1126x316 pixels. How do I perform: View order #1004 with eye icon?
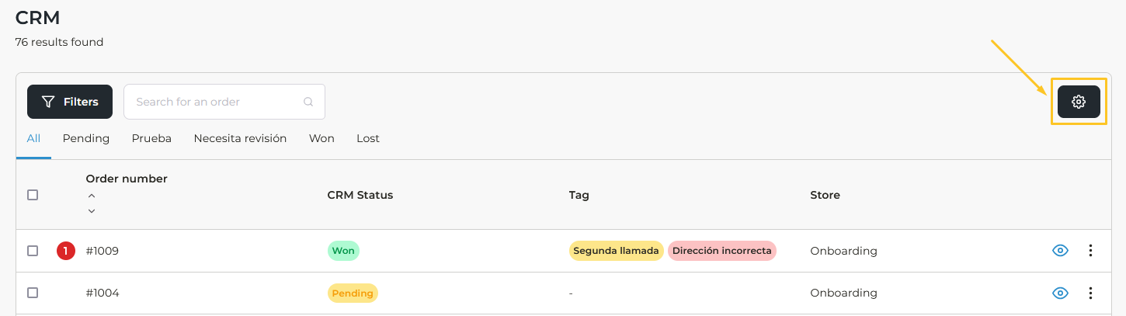pyautogui.click(x=1060, y=293)
